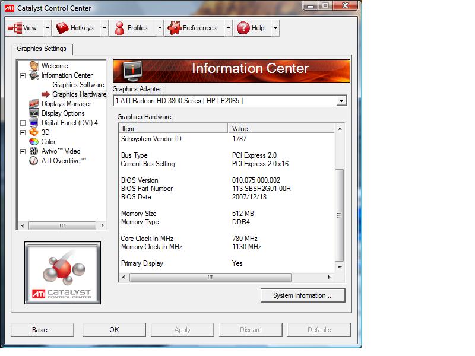Expand the Avivo Video tree node
Screen dimensions: 475x356
(23, 151)
